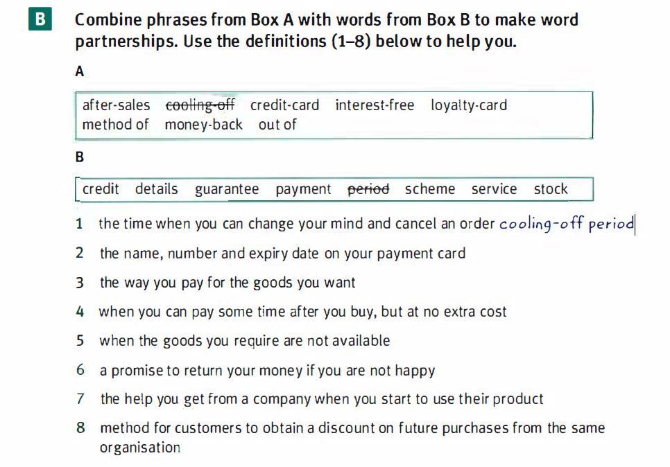Click the word "details" in Box B
This screenshot has width=670, height=467.
156,189
